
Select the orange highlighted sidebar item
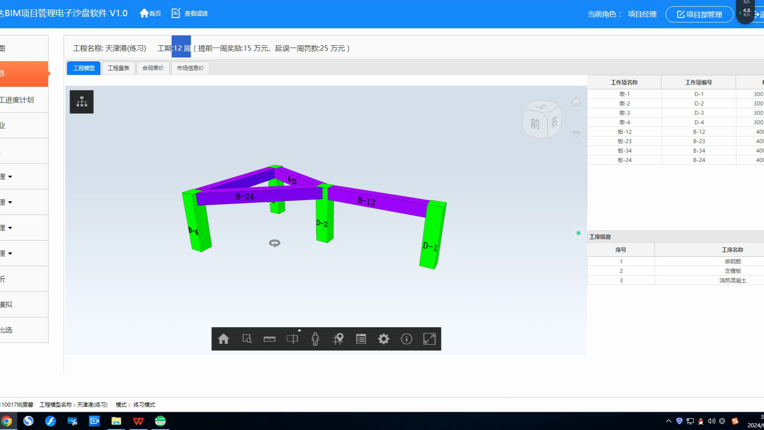24,74
